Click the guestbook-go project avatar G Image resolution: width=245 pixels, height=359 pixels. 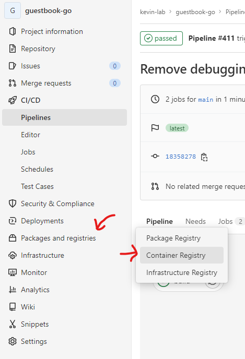point(13,10)
